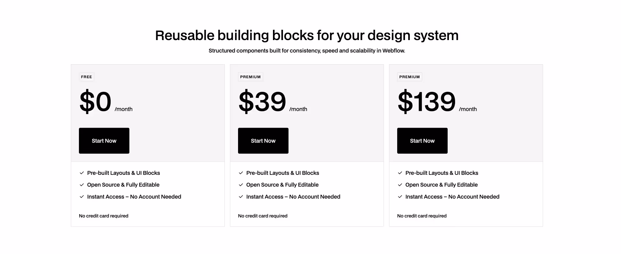621x254 pixels.
Task: Click the page headline about reusable building blocks
Action: click(x=307, y=36)
